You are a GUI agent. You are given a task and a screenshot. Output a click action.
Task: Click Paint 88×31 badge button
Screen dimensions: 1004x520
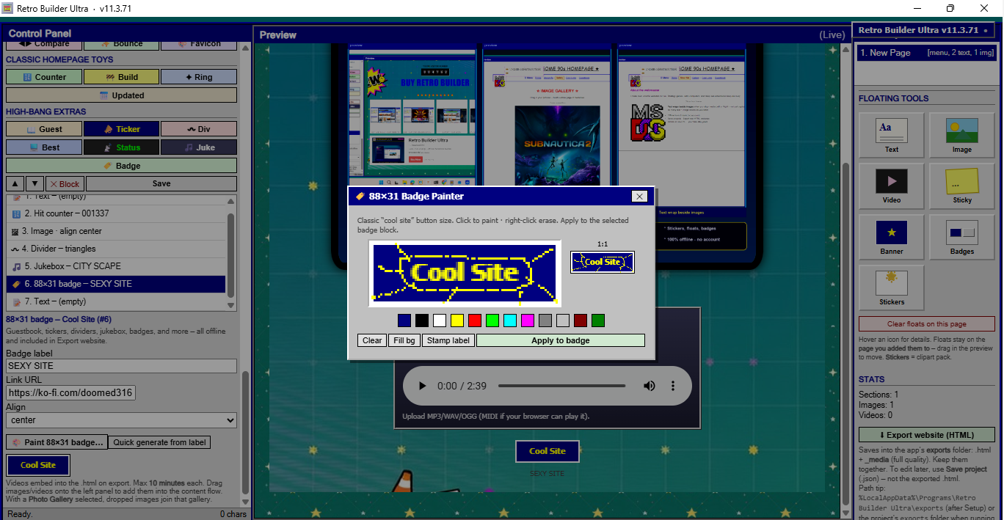click(x=57, y=442)
